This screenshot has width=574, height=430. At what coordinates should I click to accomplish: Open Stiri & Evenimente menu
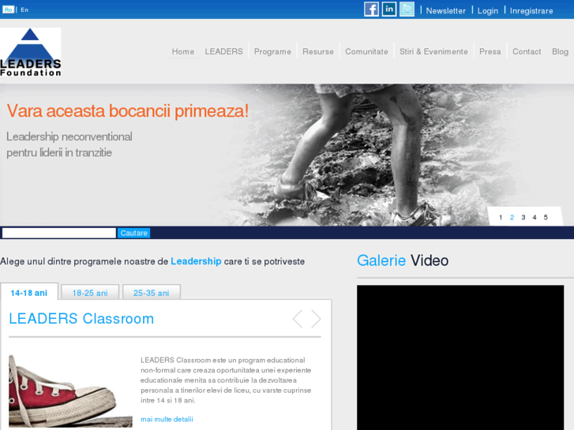(x=433, y=51)
